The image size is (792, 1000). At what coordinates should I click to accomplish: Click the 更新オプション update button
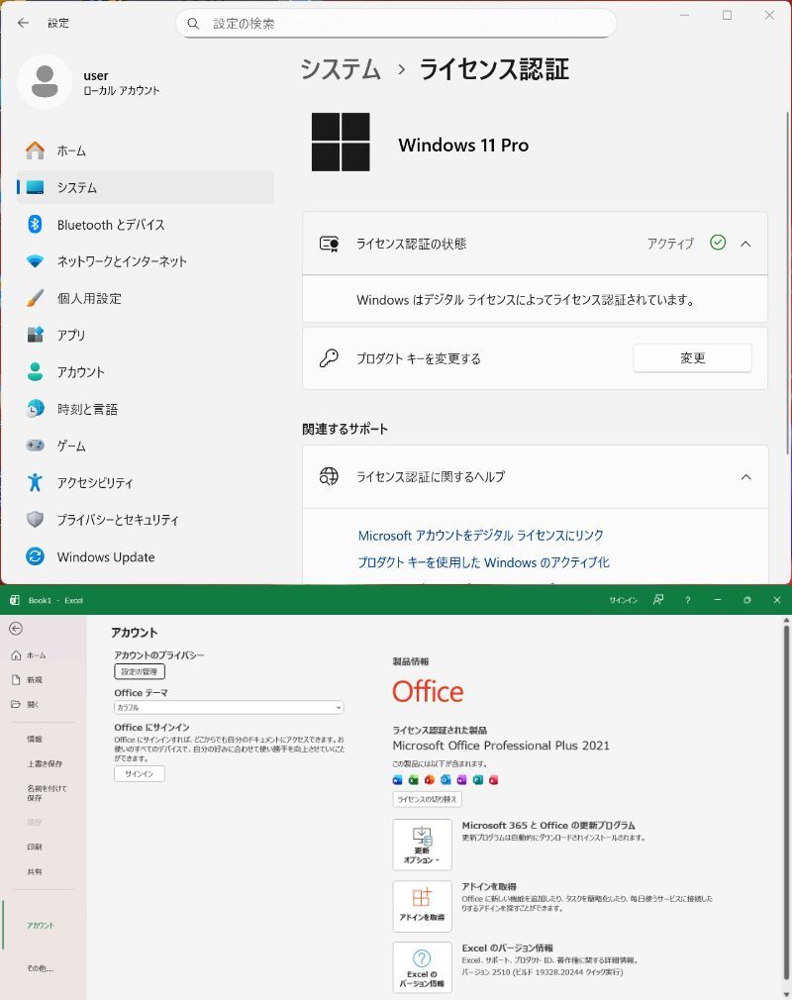tap(422, 845)
